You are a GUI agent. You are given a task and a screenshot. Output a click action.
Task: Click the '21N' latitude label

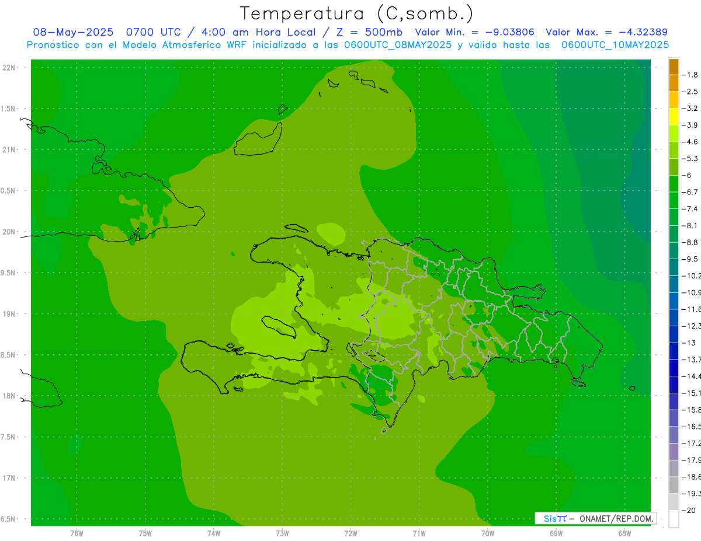(10, 150)
